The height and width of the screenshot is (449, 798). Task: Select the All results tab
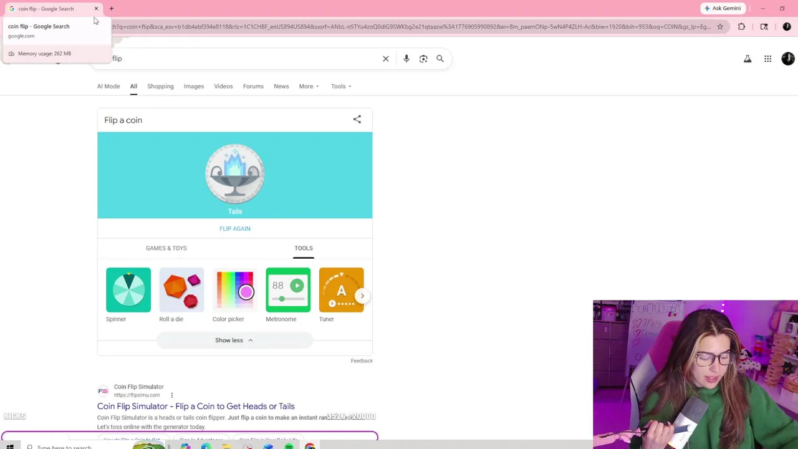click(133, 86)
